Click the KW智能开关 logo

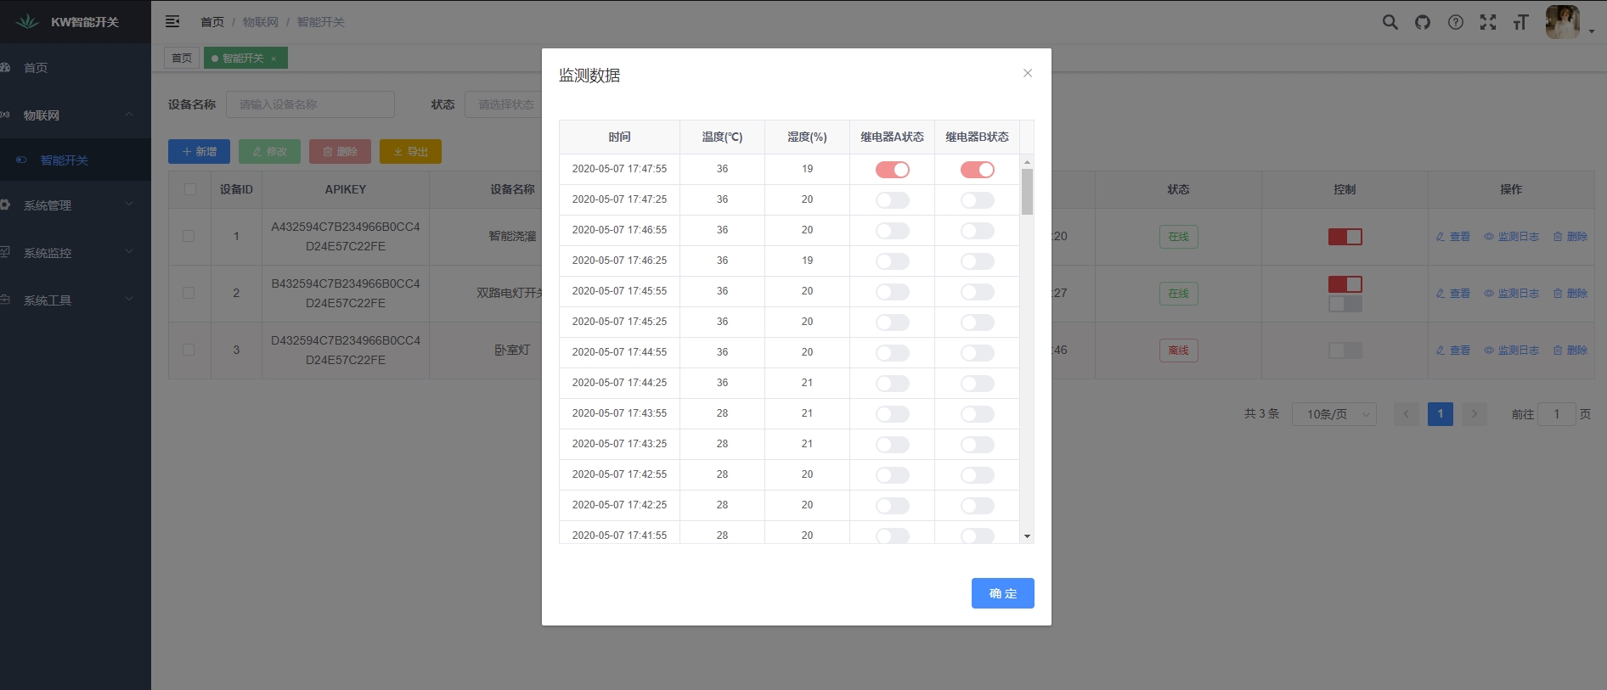point(68,22)
